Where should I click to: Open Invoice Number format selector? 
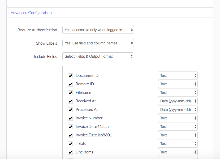pyautogui.click(x=178, y=118)
